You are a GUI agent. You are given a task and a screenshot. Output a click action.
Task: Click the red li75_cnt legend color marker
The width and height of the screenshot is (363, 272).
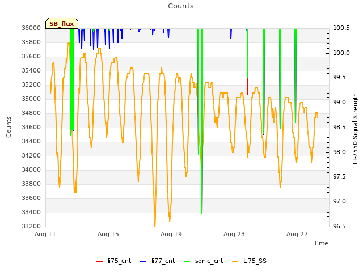click(x=100, y=262)
